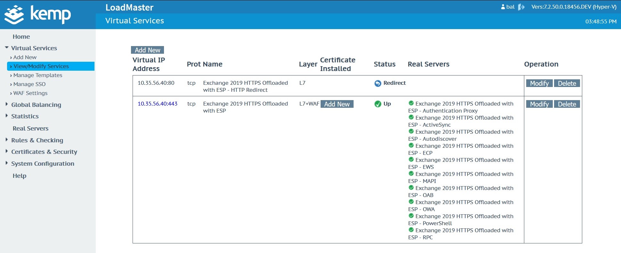621x253 pixels.
Task: Open Manage Templates in sidebar
Action: click(x=38, y=75)
